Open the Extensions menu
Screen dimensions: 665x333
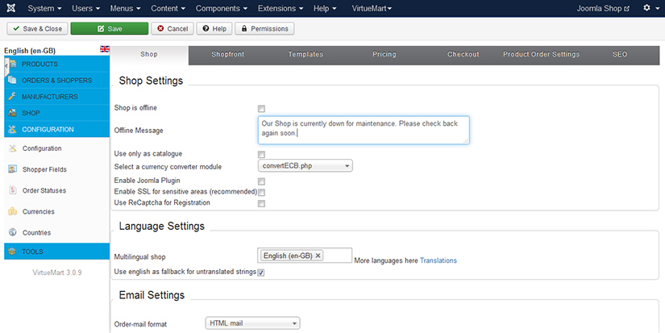[281, 8]
